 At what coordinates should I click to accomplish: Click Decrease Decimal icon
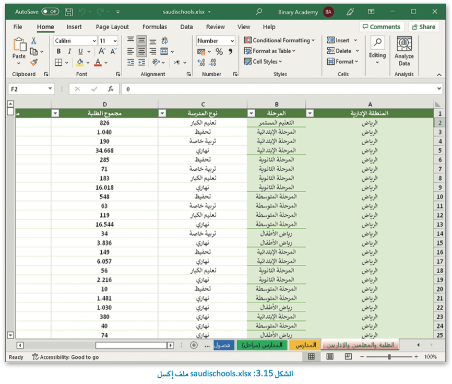pos(212,62)
